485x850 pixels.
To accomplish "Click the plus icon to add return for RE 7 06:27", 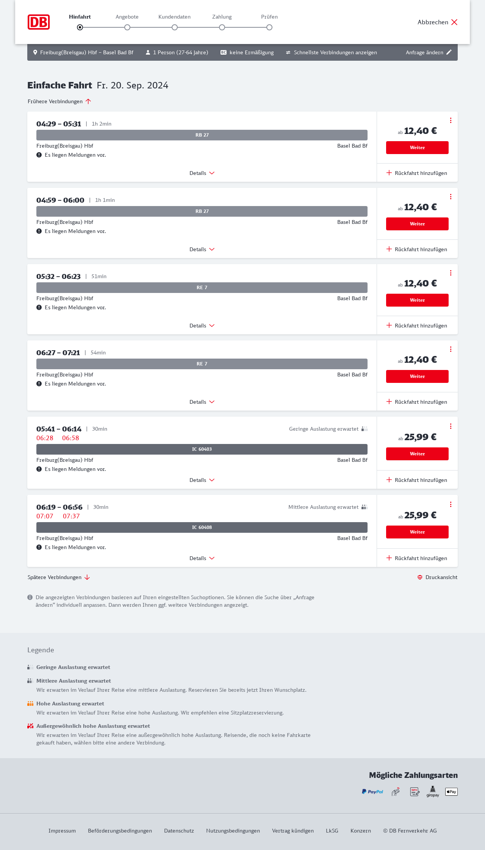I will point(389,401).
